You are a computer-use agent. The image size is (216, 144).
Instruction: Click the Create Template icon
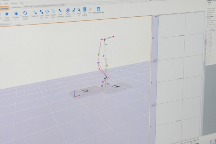coord(7,14)
